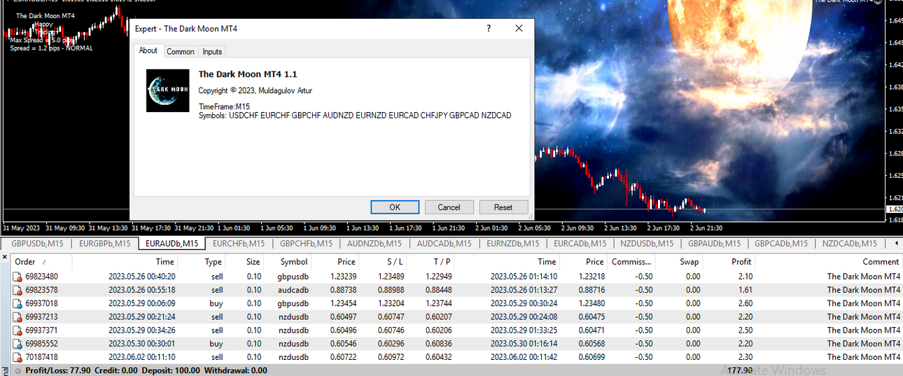The width and height of the screenshot is (903, 376).
Task: Click the Commission column header
Action: (632, 262)
